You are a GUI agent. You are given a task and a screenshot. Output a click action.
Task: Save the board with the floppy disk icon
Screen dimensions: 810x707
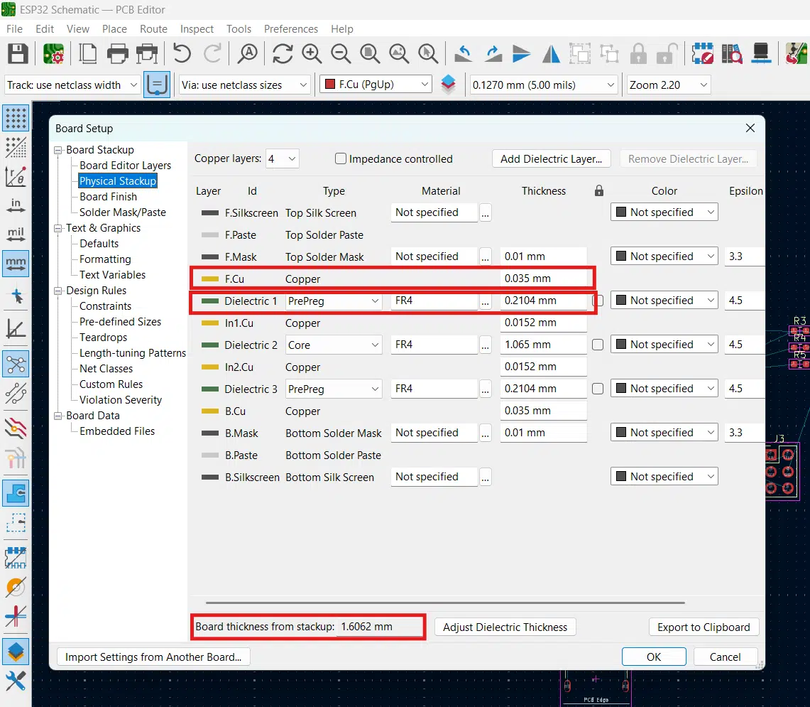coord(18,53)
